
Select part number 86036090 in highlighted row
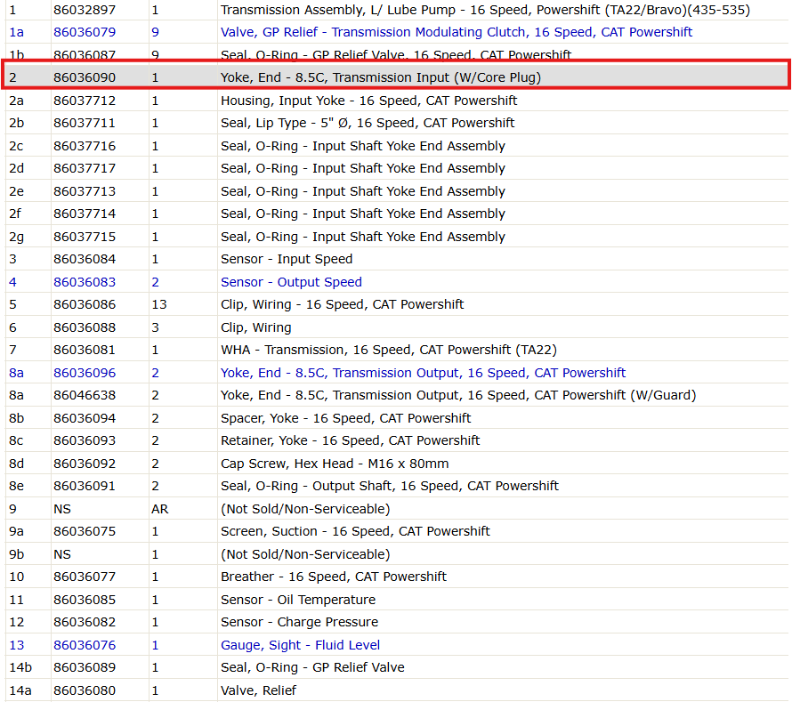click(85, 77)
